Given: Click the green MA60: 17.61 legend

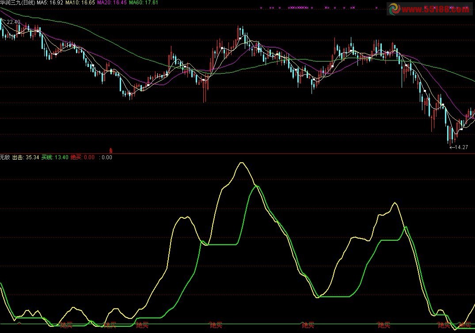Looking at the screenshot, I should [144, 3].
